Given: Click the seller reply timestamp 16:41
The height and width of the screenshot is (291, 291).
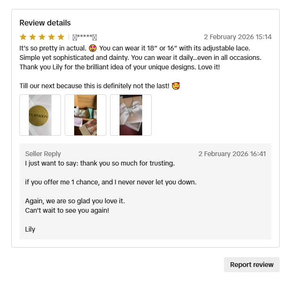Looking at the screenshot, I should tap(232, 154).
